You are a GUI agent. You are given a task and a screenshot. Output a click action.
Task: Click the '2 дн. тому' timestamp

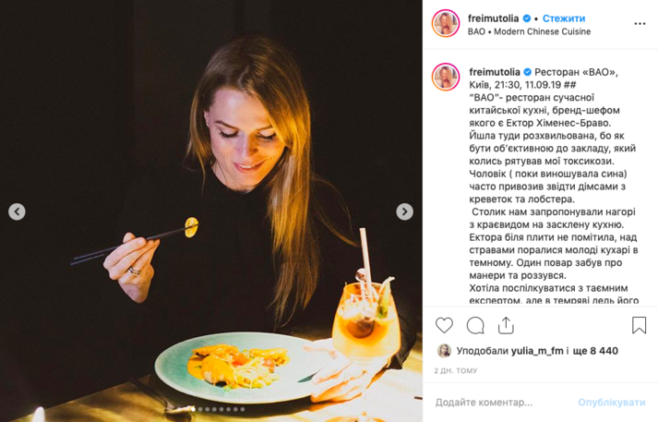tap(456, 370)
